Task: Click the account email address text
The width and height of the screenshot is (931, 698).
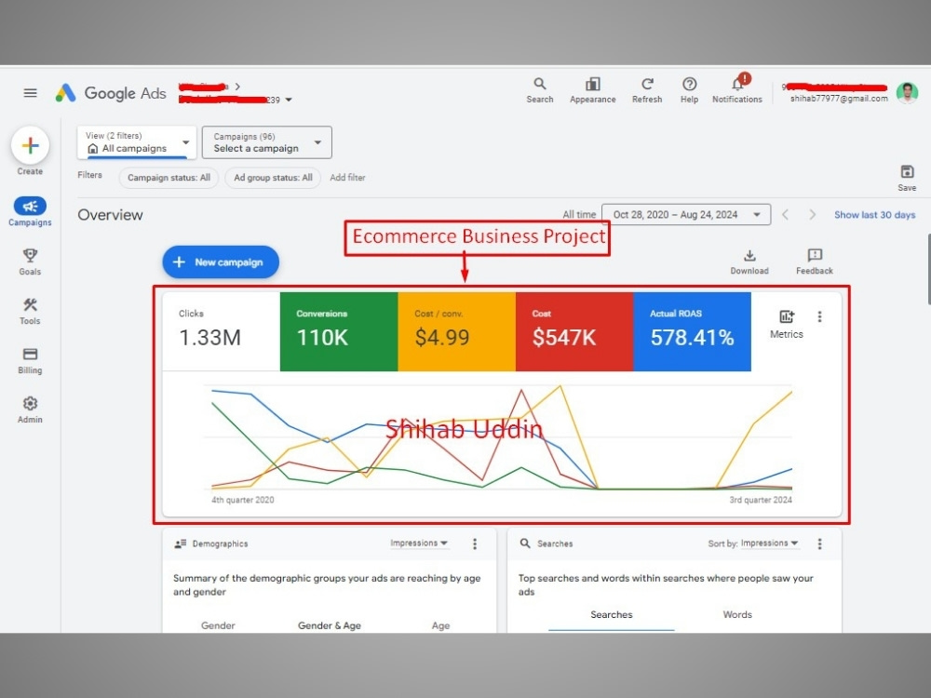Action: point(839,100)
